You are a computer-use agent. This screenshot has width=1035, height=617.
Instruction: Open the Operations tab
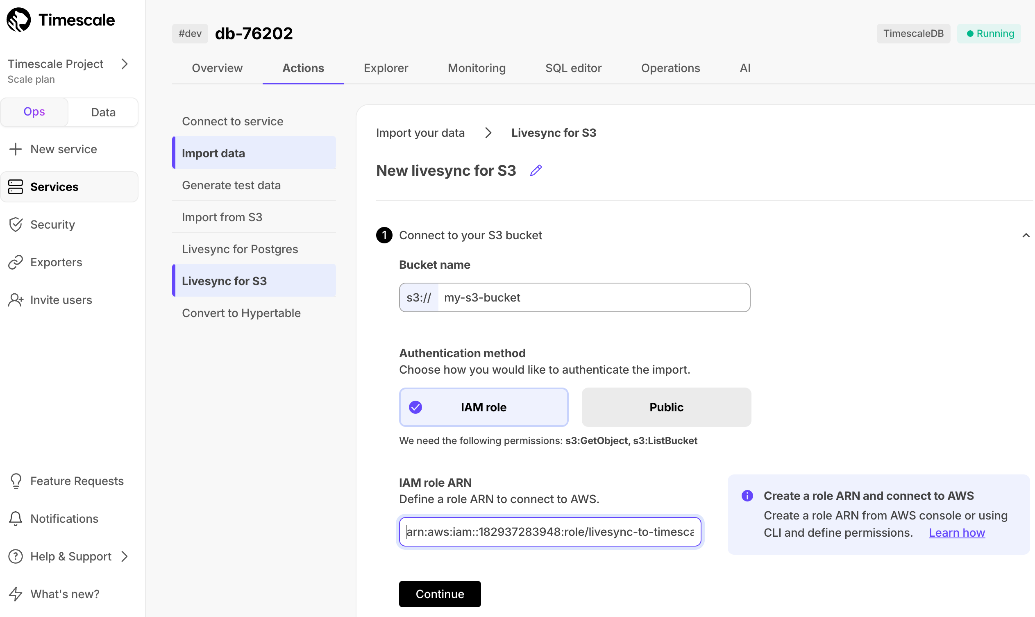pos(670,68)
